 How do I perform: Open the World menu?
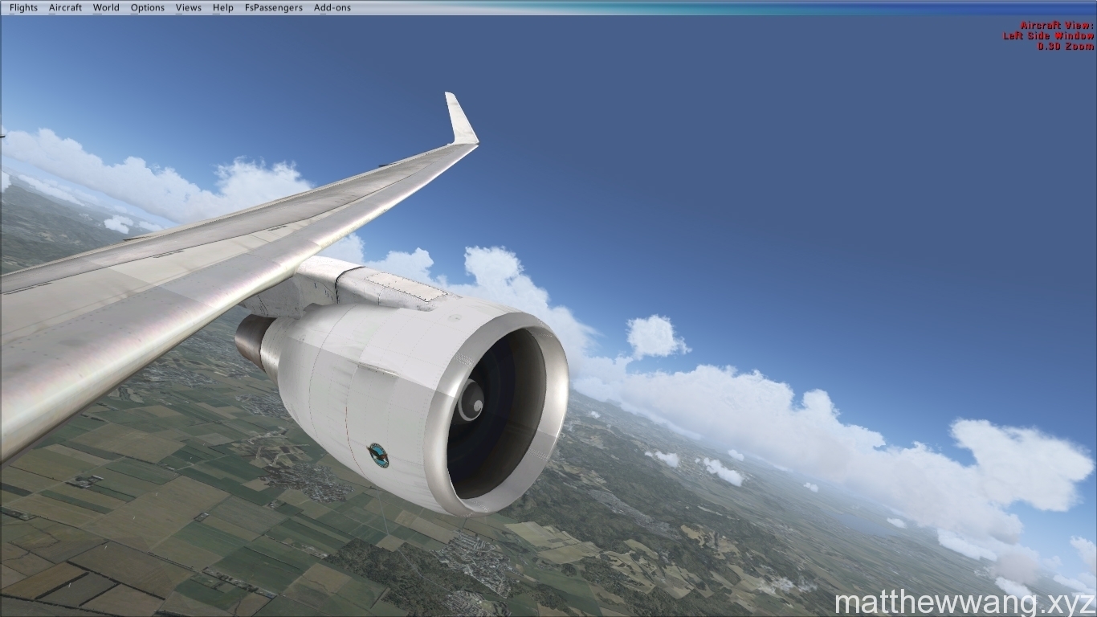pyautogui.click(x=106, y=7)
